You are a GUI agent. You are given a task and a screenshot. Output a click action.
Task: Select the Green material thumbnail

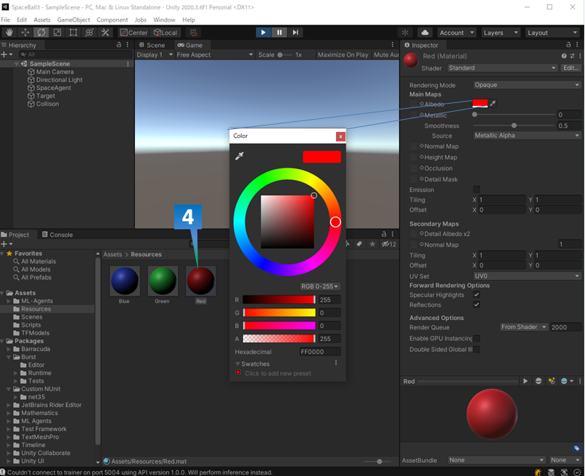(163, 281)
